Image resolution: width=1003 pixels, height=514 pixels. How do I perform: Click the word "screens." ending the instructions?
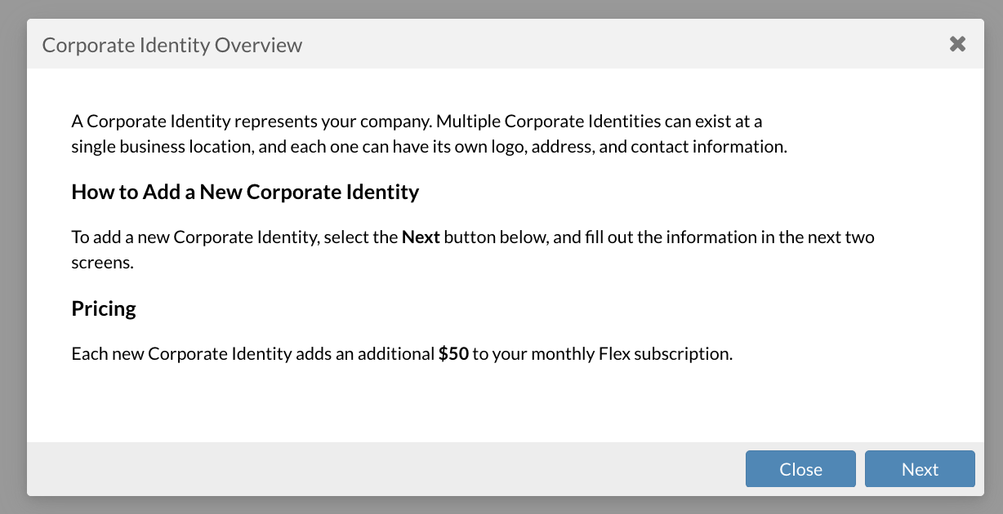101,263
